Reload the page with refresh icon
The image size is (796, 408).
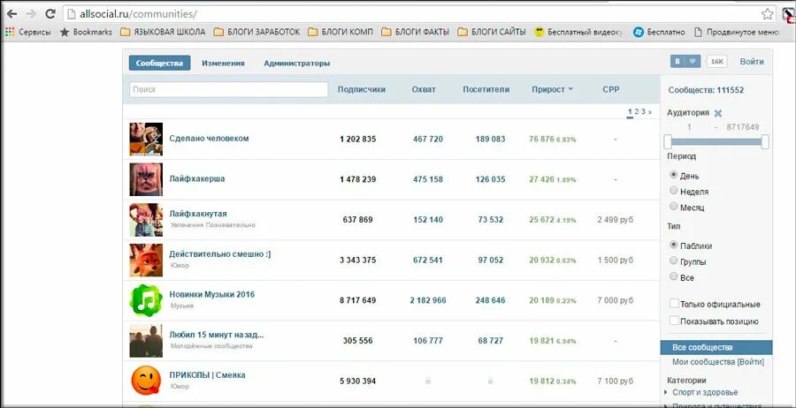click(50, 13)
